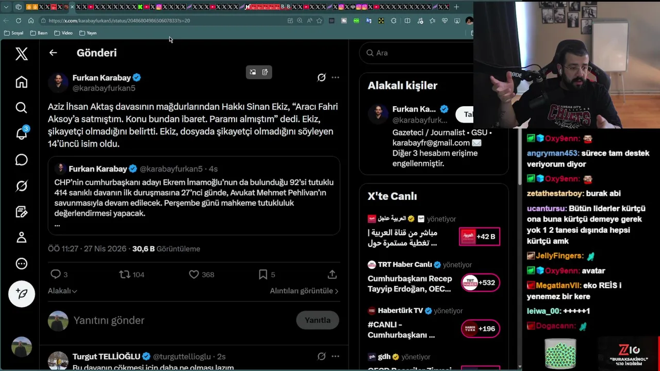
Task: Click the repost icon showing 104
Action: point(125,274)
